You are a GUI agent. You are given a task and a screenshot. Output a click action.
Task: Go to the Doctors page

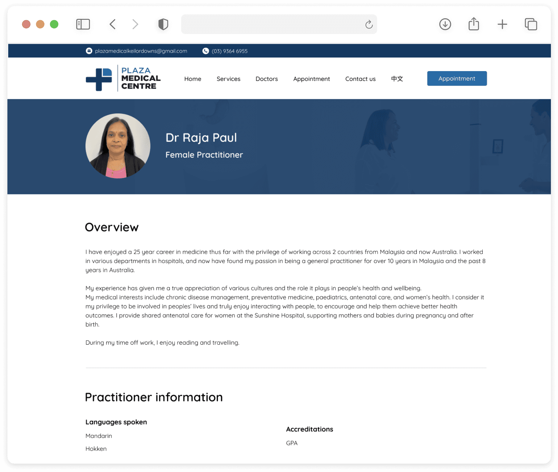(267, 79)
